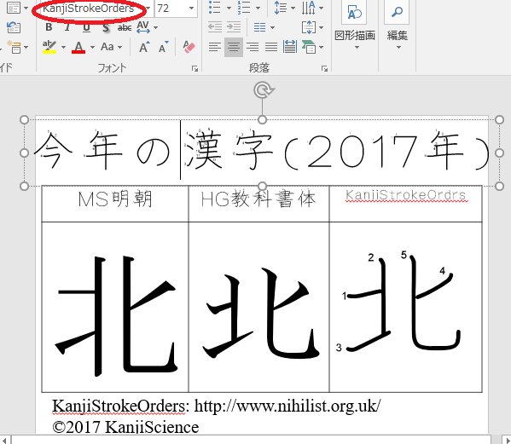
Task: Apply numbered list
Action: 244,7
